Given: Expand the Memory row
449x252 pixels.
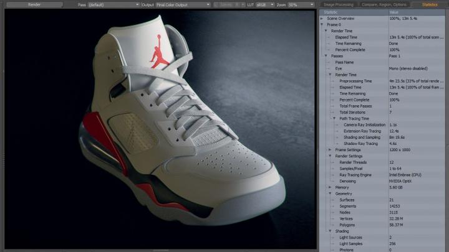Looking at the screenshot, I should pos(331,187).
